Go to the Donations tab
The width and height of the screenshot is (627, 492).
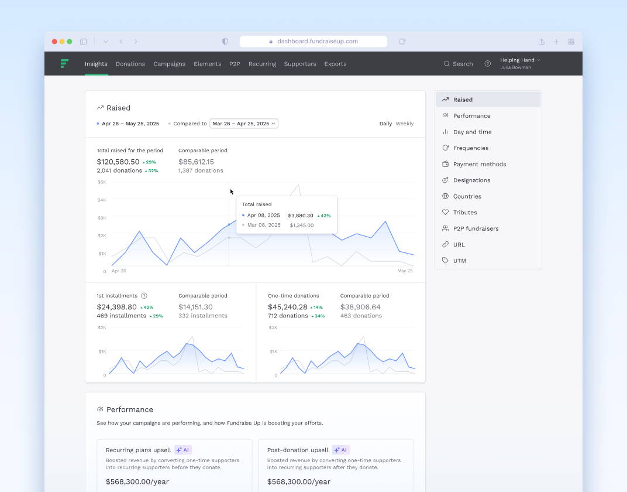pyautogui.click(x=130, y=64)
